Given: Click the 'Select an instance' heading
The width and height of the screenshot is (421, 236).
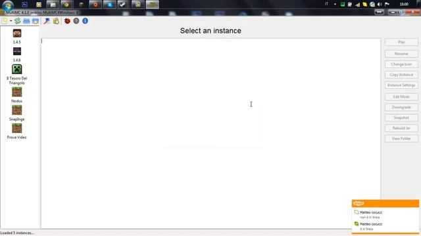Looking at the screenshot, I should pos(210,31).
